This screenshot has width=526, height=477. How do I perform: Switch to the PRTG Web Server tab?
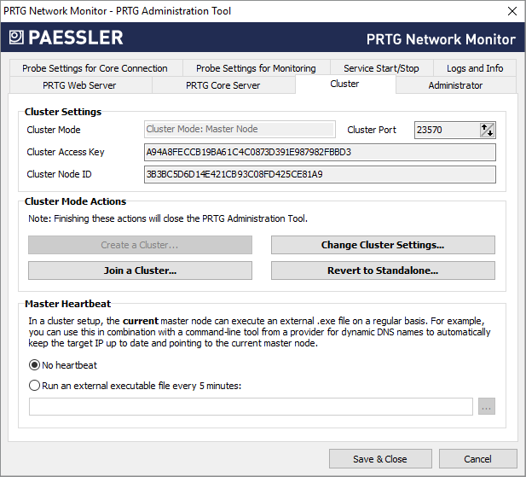coord(79,85)
